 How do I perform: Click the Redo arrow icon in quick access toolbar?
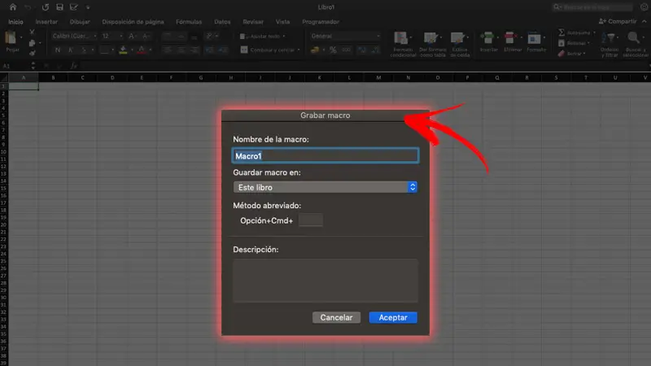click(x=46, y=7)
